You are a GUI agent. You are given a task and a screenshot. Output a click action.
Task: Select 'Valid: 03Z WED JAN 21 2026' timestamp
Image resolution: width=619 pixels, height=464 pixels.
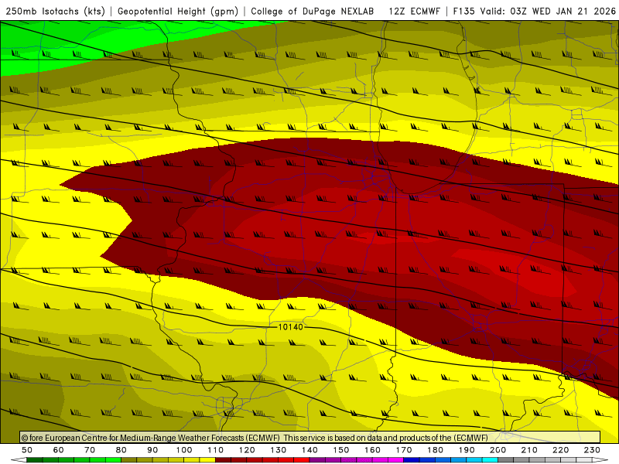click(548, 12)
